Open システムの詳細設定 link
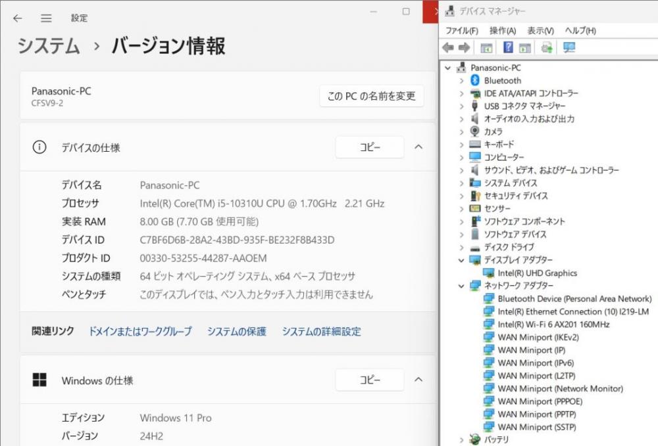This screenshot has width=658, height=446. 322,331
